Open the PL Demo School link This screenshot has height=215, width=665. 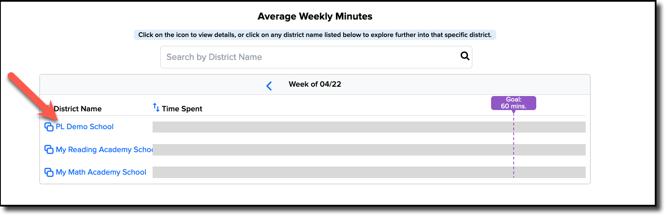pos(84,127)
